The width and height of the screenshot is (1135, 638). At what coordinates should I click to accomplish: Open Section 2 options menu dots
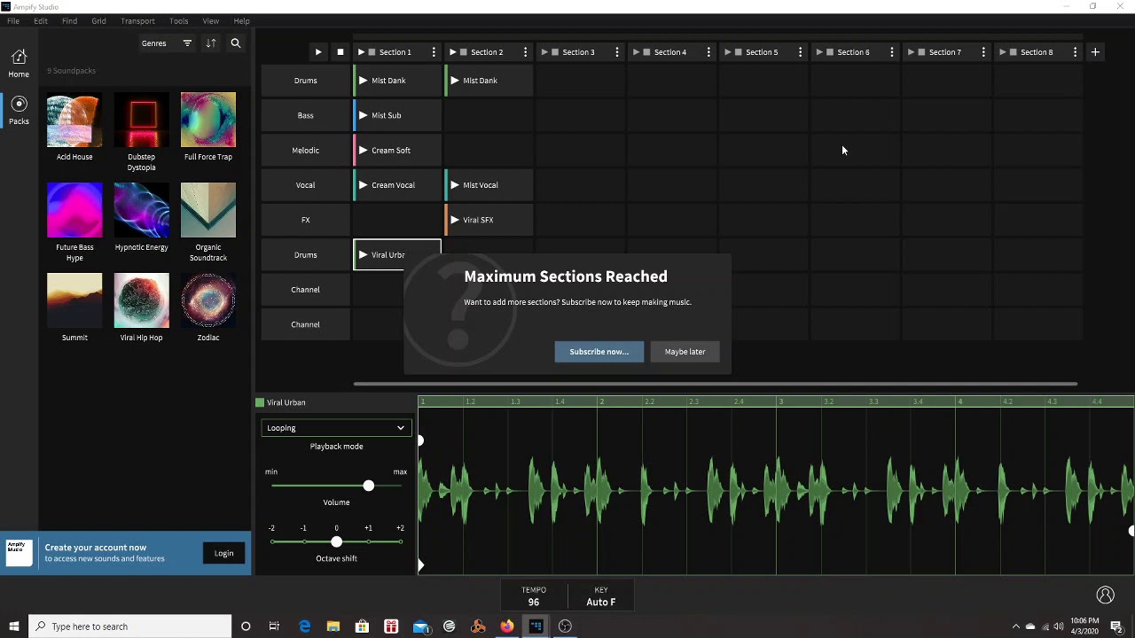tap(525, 52)
